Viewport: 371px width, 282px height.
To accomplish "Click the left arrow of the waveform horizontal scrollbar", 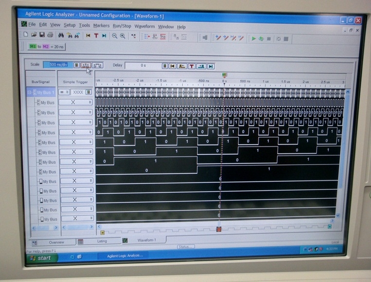I will pos(99,226).
